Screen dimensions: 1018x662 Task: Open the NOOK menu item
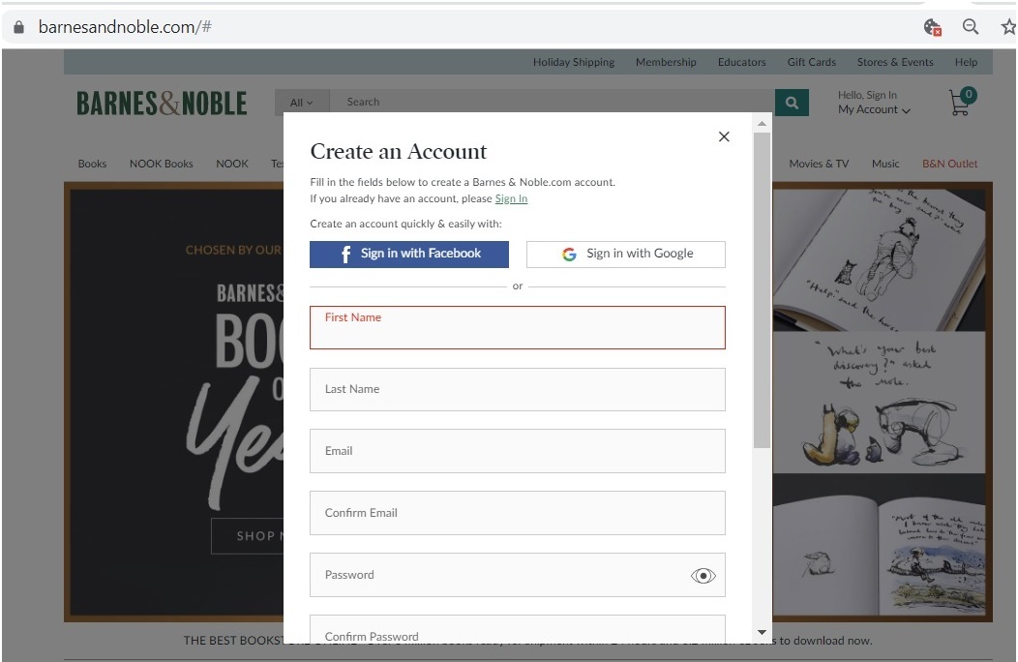pyautogui.click(x=232, y=164)
